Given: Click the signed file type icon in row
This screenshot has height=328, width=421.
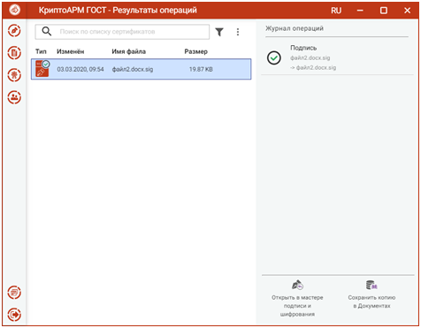Looking at the screenshot, I should coord(42,69).
